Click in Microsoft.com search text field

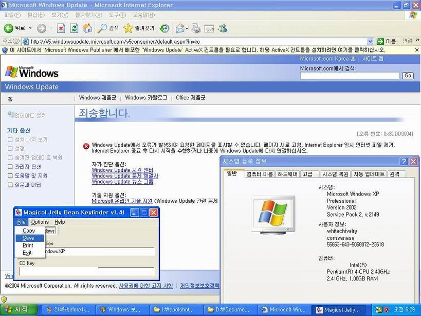coord(350,76)
